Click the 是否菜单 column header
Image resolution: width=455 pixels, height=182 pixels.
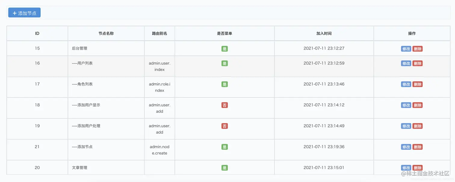(x=224, y=33)
